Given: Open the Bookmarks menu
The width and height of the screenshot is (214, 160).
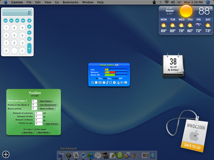Looking at the screenshot, I should (71, 2).
